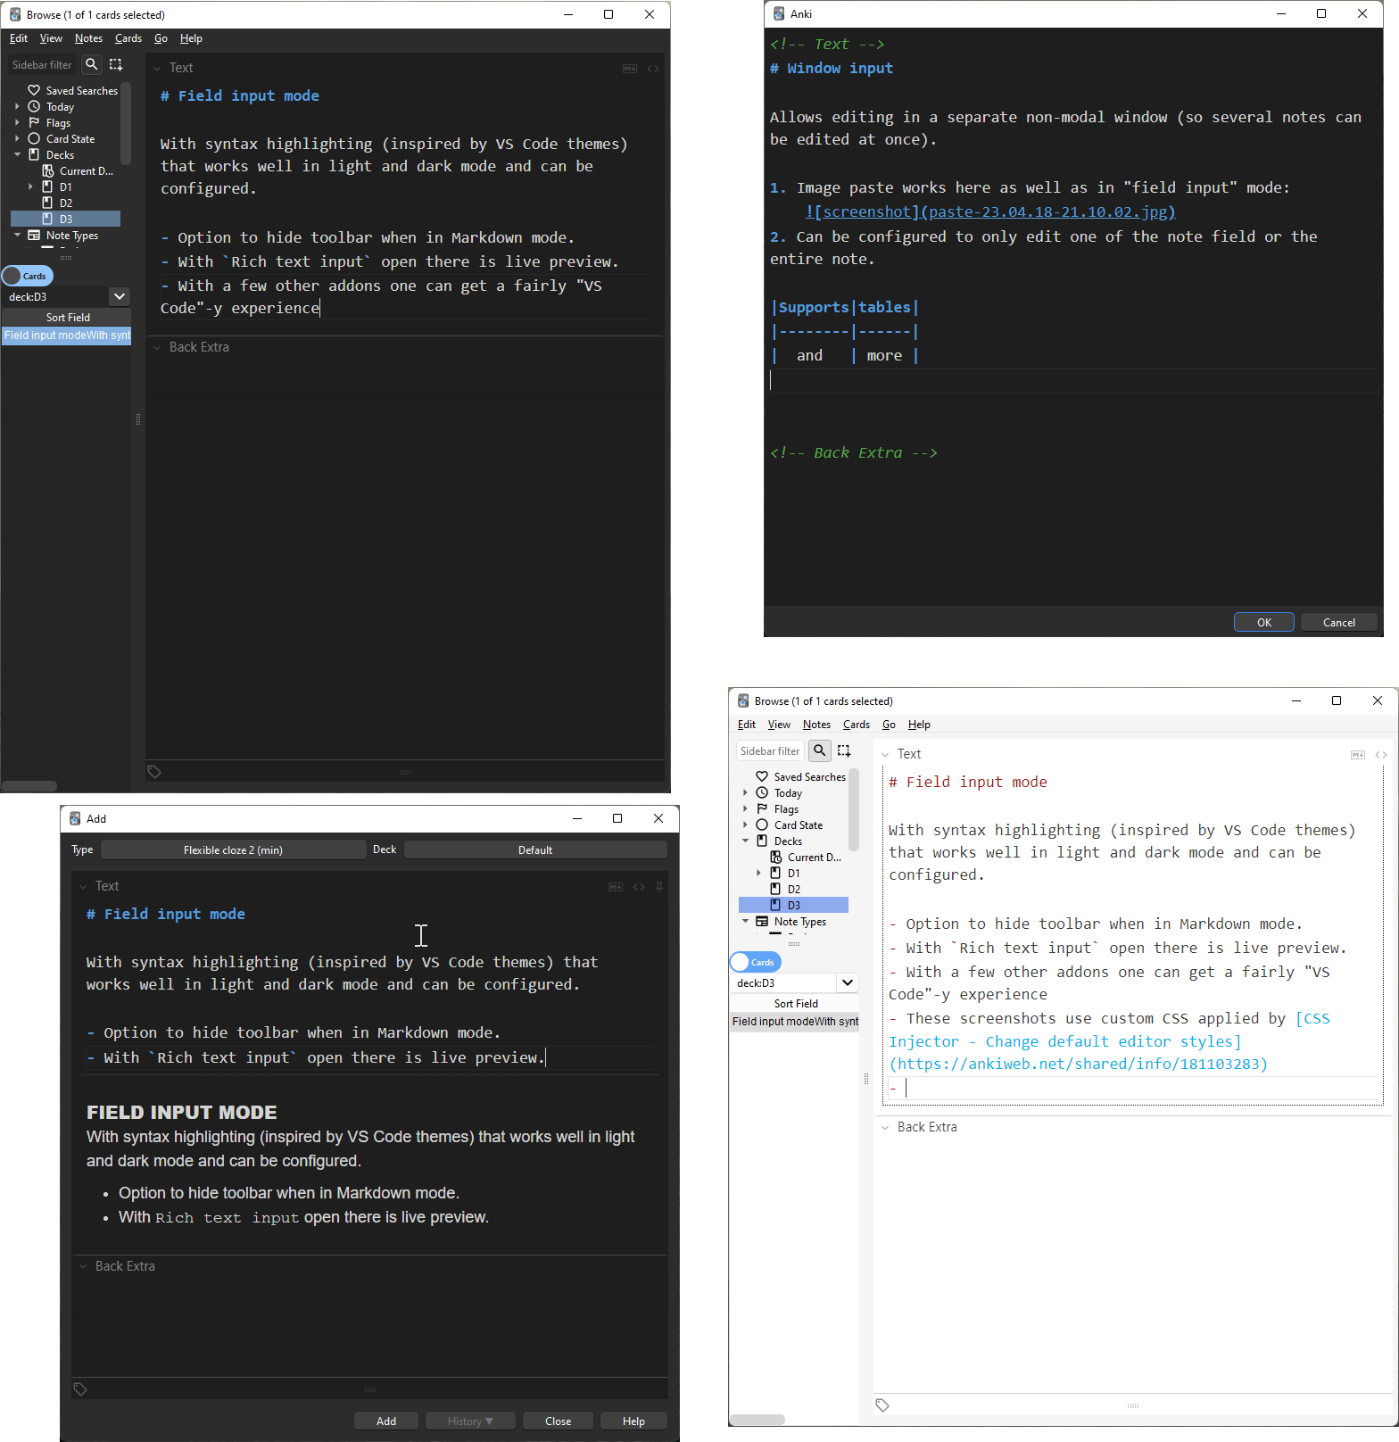Screen dimensions: 1399x1442
Task: Toggle Markdown mode icon in light Browse Text field
Action: tap(1358, 755)
